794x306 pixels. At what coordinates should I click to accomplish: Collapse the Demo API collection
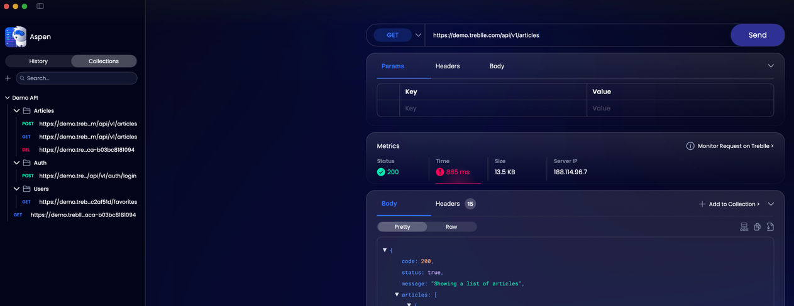pos(8,98)
